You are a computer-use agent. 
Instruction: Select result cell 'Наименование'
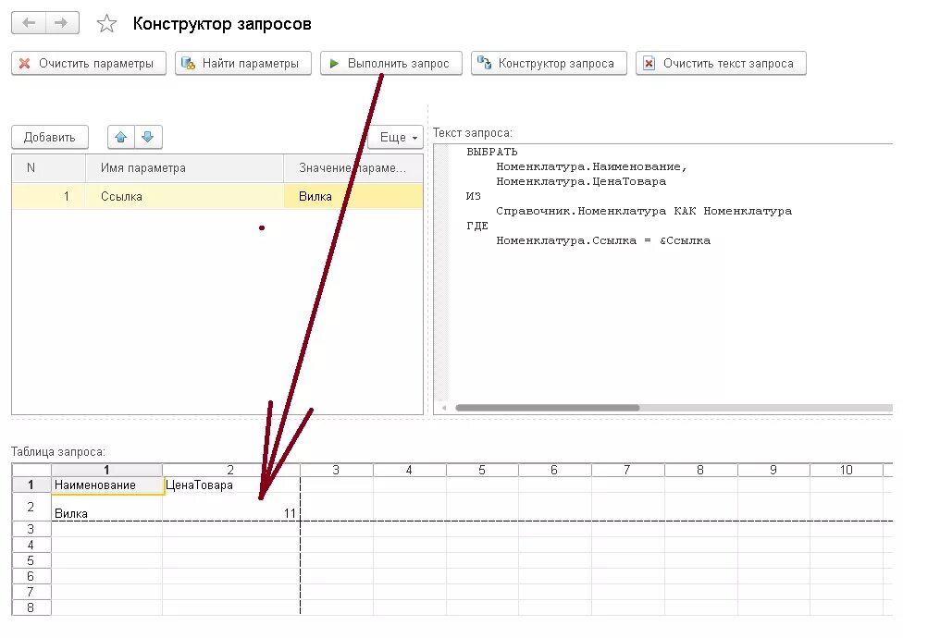coord(107,485)
